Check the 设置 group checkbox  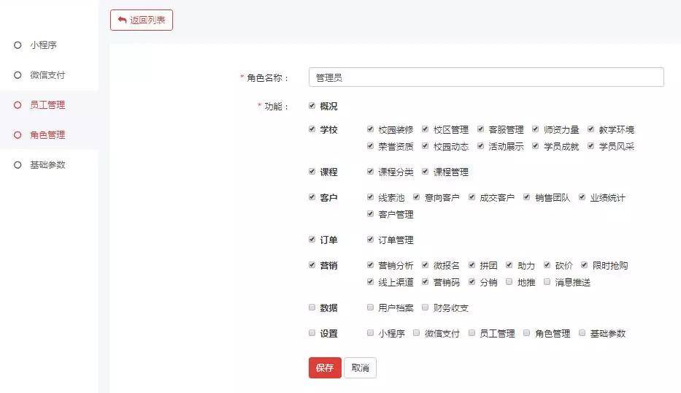tap(312, 333)
